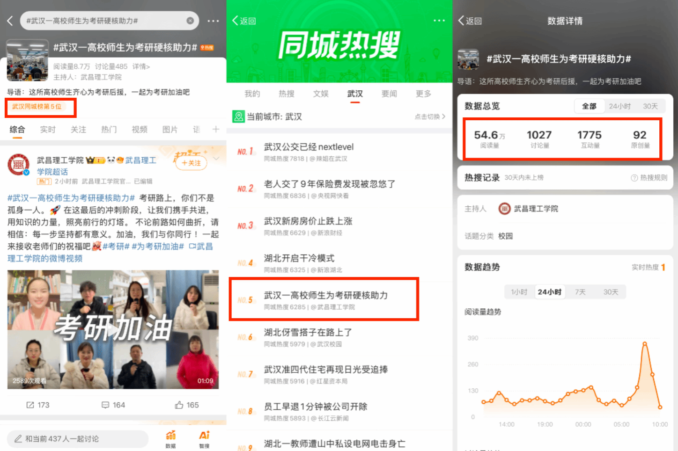Switch to the 实时 tab
Image resolution: width=678 pixels, height=451 pixels.
tap(48, 130)
